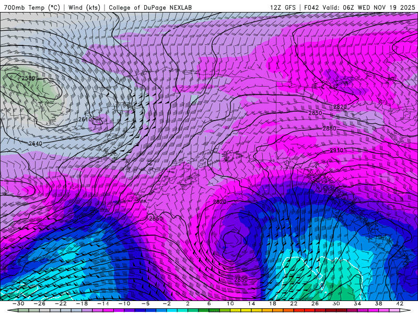Click the 42 value on the temperature scale
The height and width of the screenshot is (313, 418).
400,304
